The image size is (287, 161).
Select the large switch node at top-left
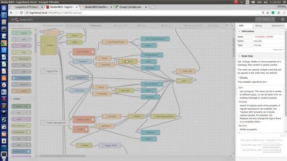(x=48, y=45)
